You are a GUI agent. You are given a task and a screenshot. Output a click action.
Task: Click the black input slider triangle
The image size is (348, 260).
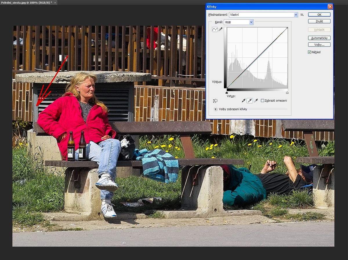[227, 92]
